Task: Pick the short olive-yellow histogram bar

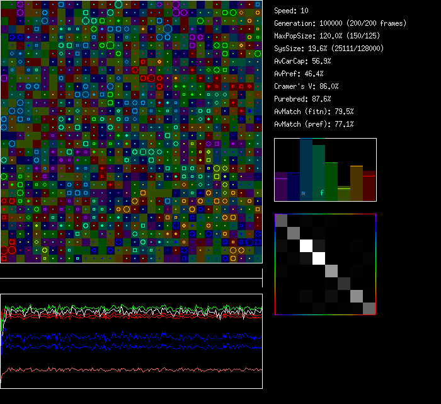Action: (344, 193)
